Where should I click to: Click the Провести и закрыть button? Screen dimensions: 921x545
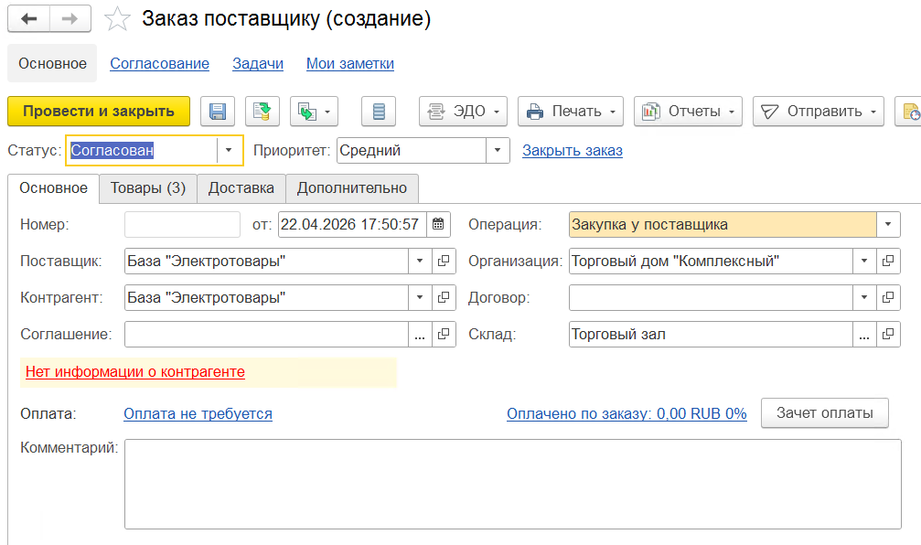tap(99, 111)
